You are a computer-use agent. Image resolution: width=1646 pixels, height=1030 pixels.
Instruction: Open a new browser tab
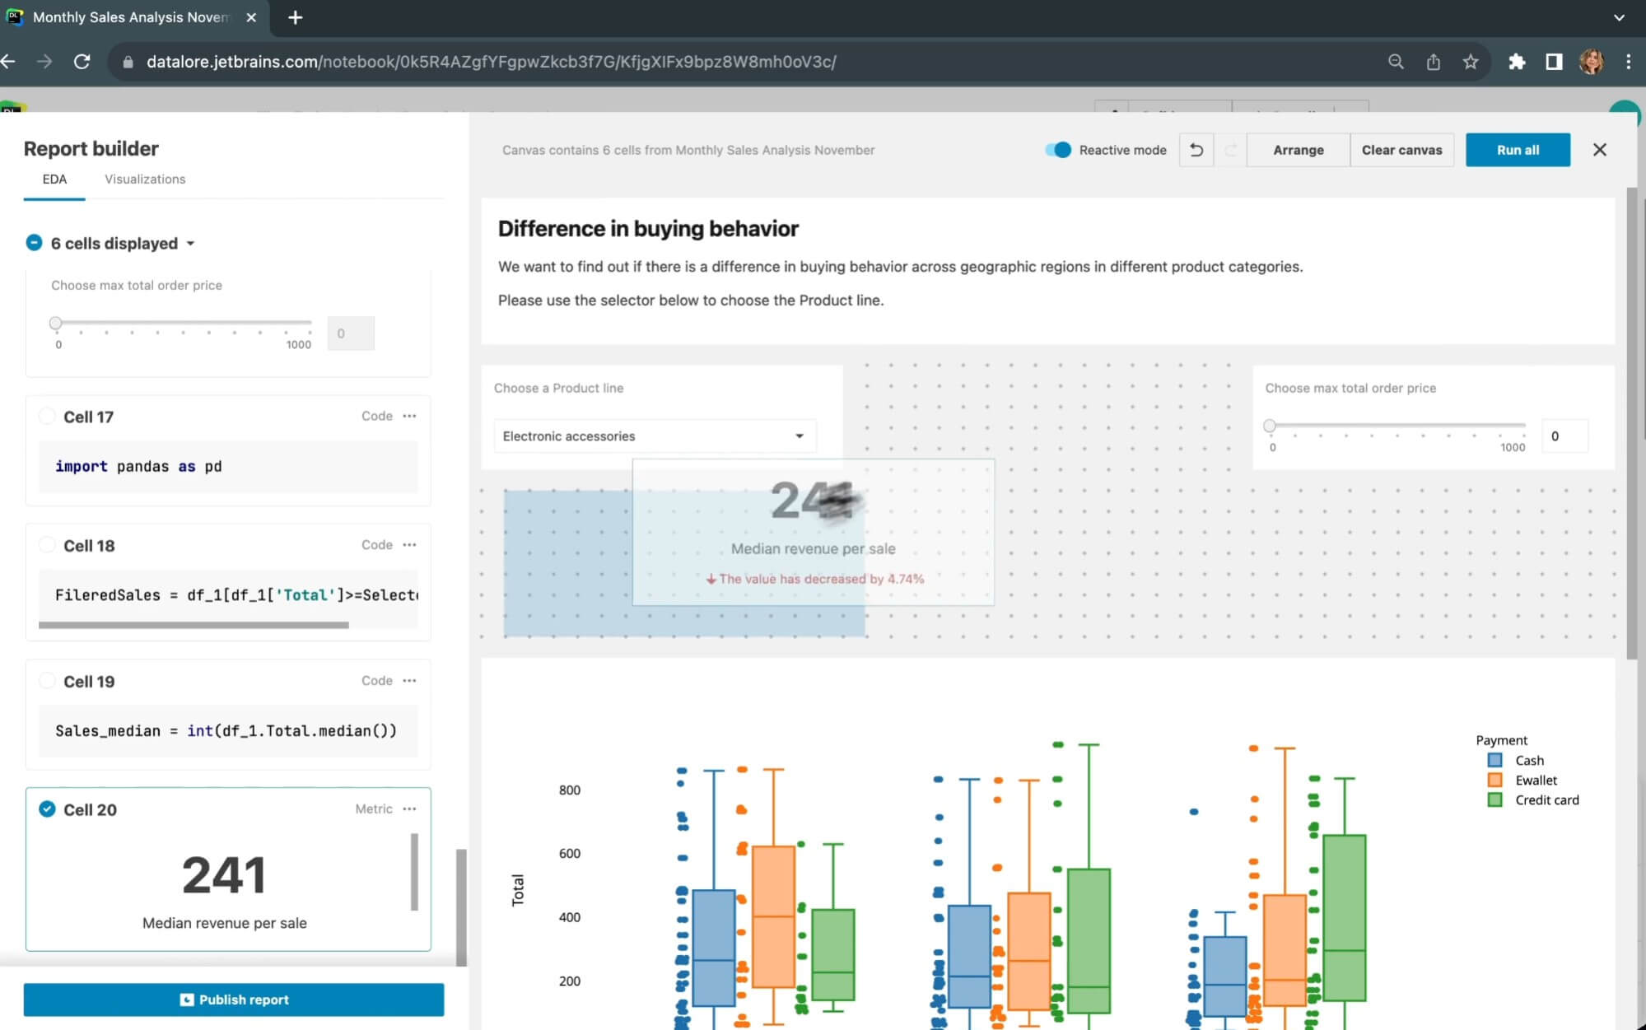point(295,17)
